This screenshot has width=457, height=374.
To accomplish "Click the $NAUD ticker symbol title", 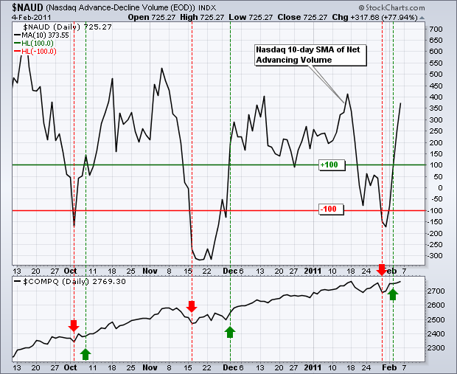I will click(x=27, y=7).
